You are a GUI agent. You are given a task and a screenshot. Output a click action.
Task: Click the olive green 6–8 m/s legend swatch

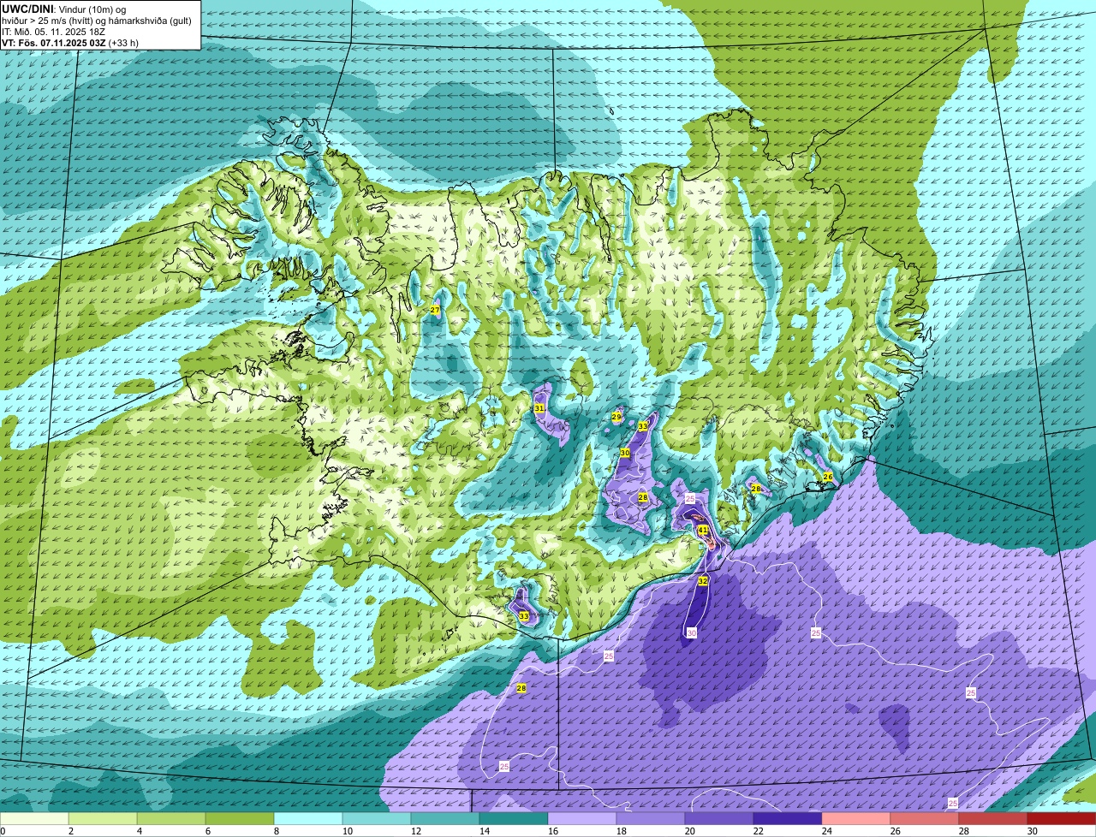tap(240, 818)
